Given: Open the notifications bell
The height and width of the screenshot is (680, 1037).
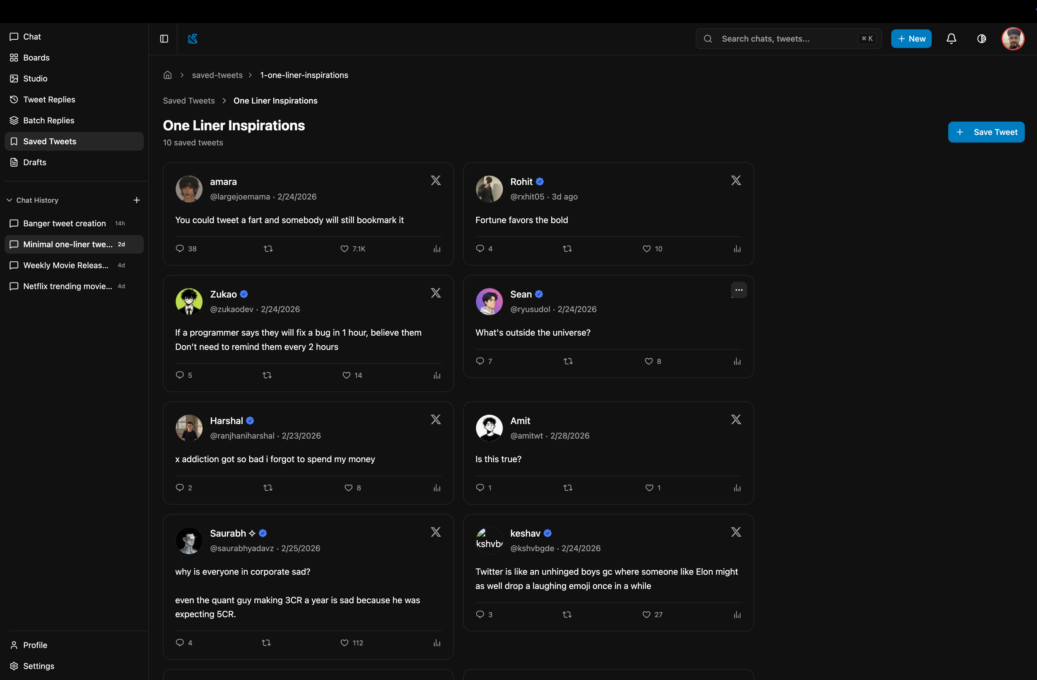Looking at the screenshot, I should click(951, 39).
